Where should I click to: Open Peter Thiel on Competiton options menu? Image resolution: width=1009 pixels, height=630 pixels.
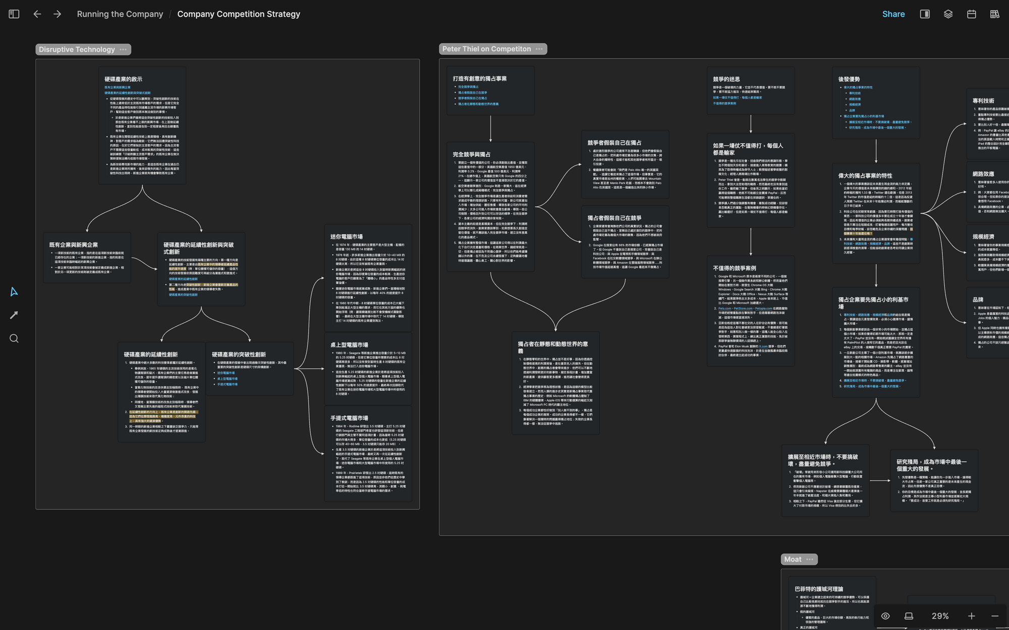(x=539, y=49)
